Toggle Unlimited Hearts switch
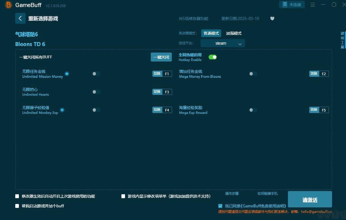 pos(96,92)
